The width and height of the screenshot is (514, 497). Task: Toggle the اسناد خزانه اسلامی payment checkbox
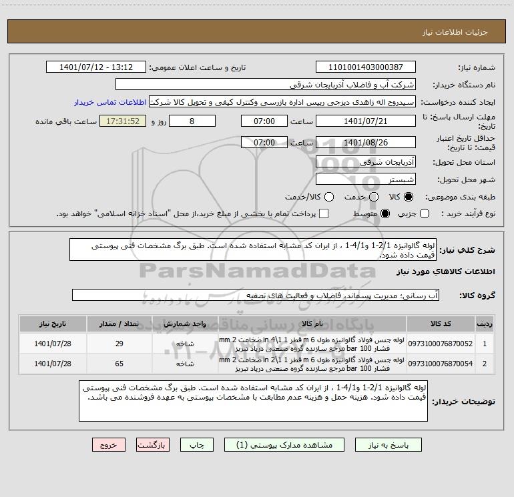pyautogui.click(x=324, y=213)
